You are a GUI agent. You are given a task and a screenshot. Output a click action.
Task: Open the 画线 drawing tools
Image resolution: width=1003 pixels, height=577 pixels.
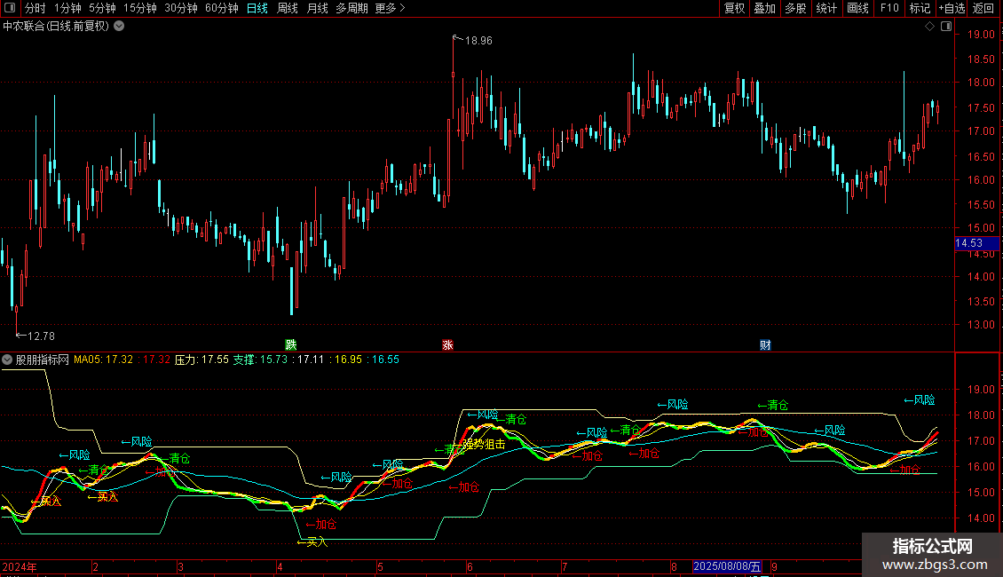point(857,9)
